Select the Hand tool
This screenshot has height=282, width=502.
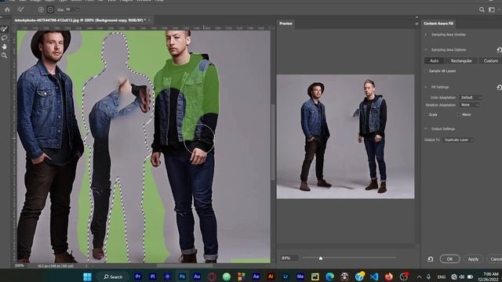[4, 47]
